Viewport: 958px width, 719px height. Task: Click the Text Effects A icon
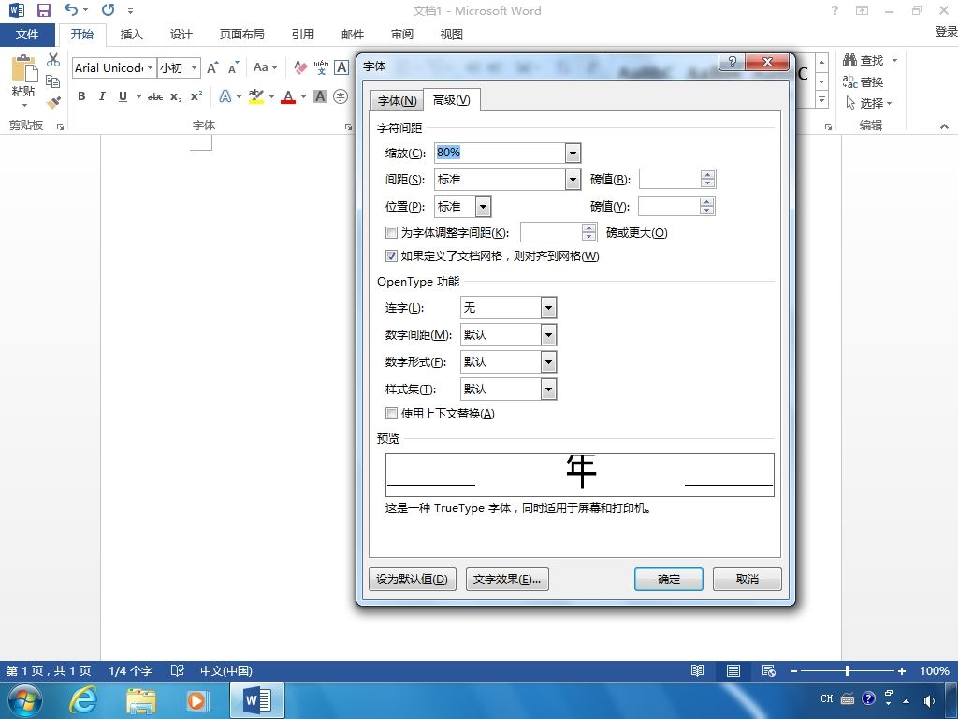(x=225, y=96)
